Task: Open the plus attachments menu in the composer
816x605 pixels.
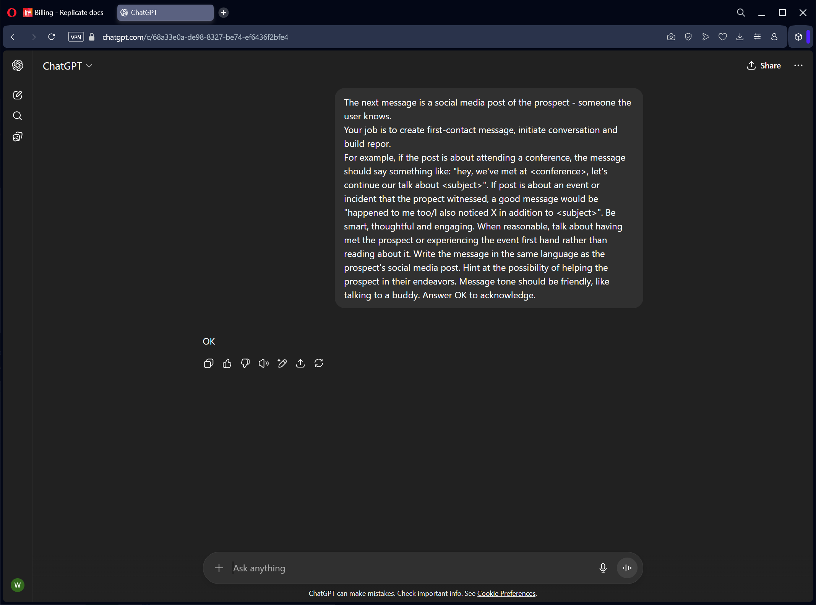Action: [219, 568]
